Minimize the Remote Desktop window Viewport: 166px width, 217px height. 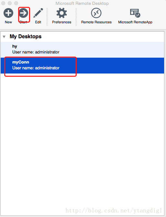(10, 3)
